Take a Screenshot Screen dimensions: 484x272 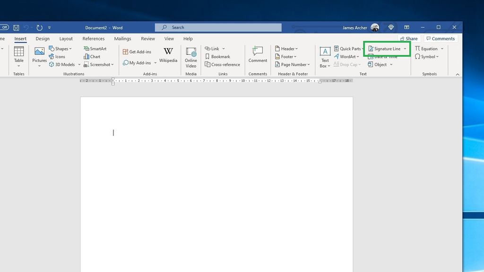pyautogui.click(x=97, y=64)
